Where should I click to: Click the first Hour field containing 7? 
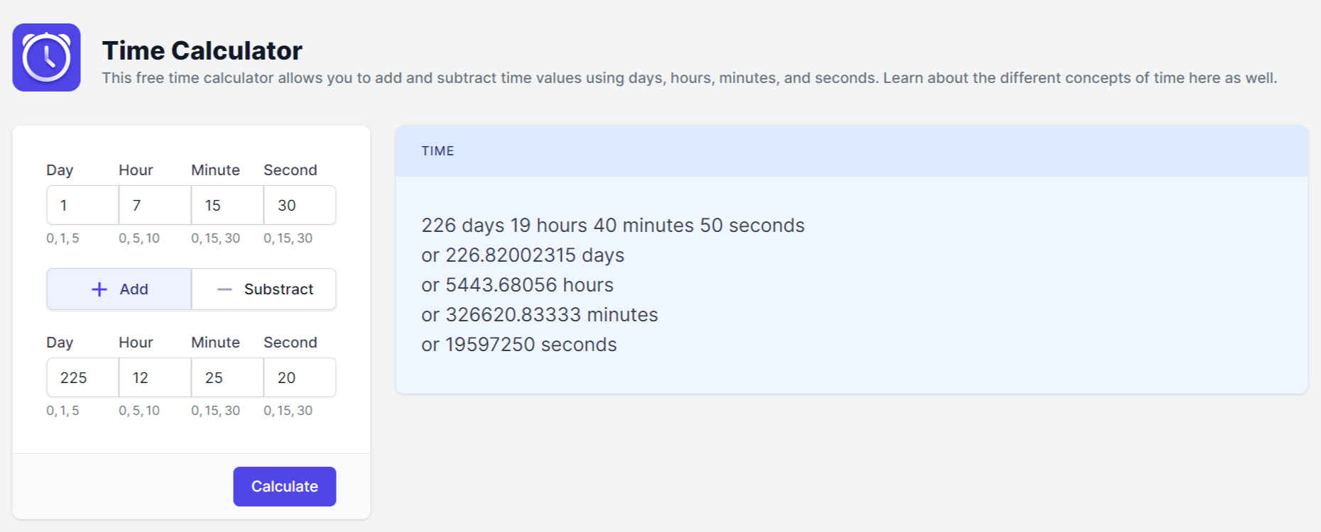(155, 206)
